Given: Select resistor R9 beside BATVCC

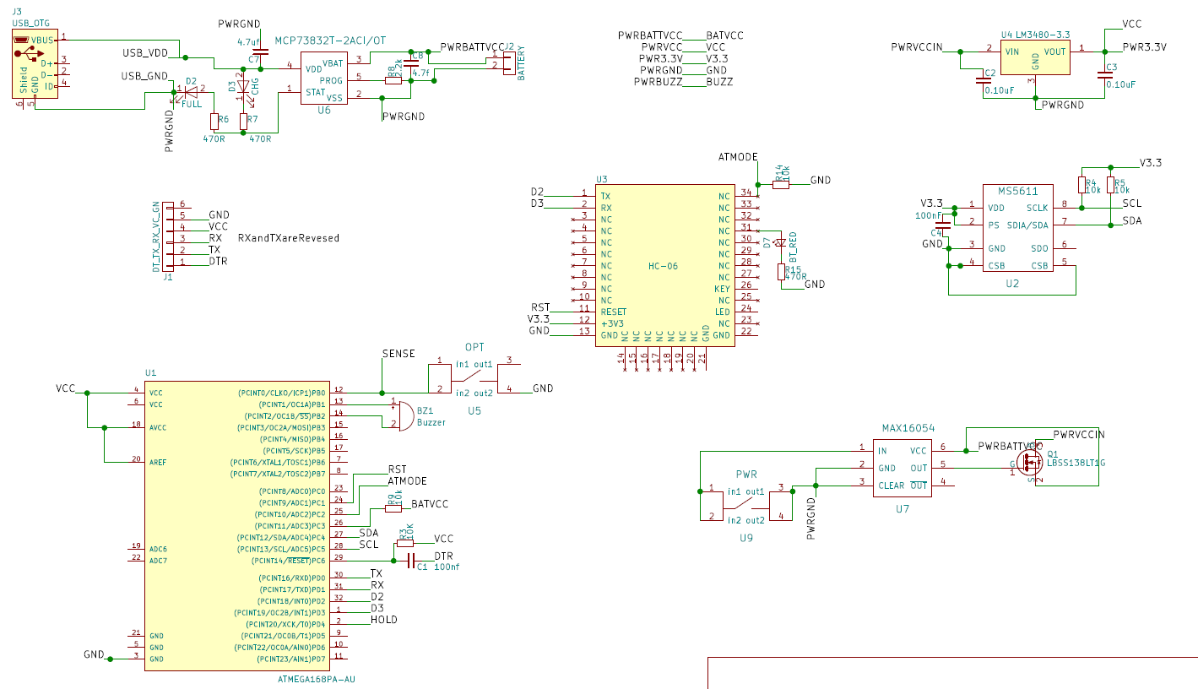Looking at the screenshot, I should (x=393, y=509).
